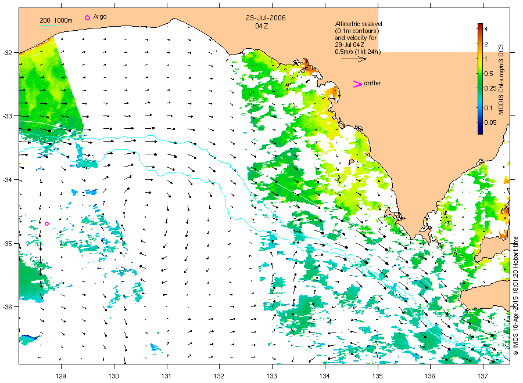523x383 pixels.
Task: Click latitude label '-34'
Action: (x=8, y=180)
